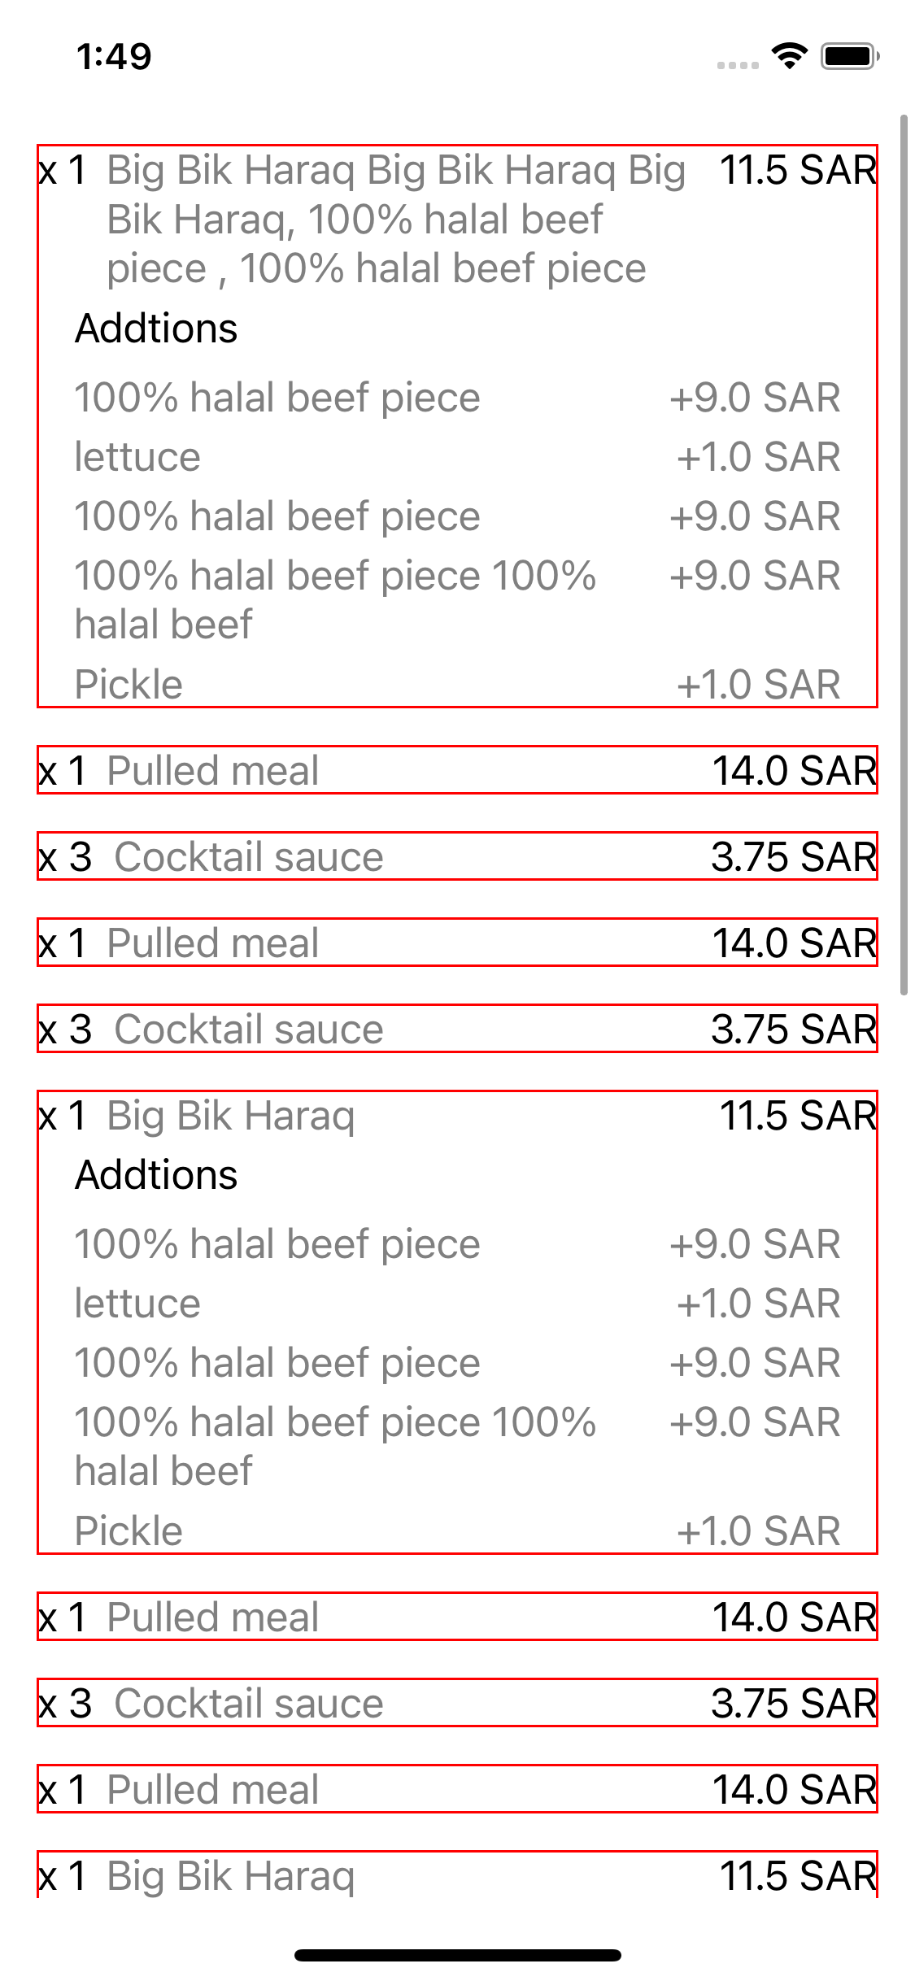
Task: Tap the 11.5 SAR price of first item
Action: coord(797,171)
